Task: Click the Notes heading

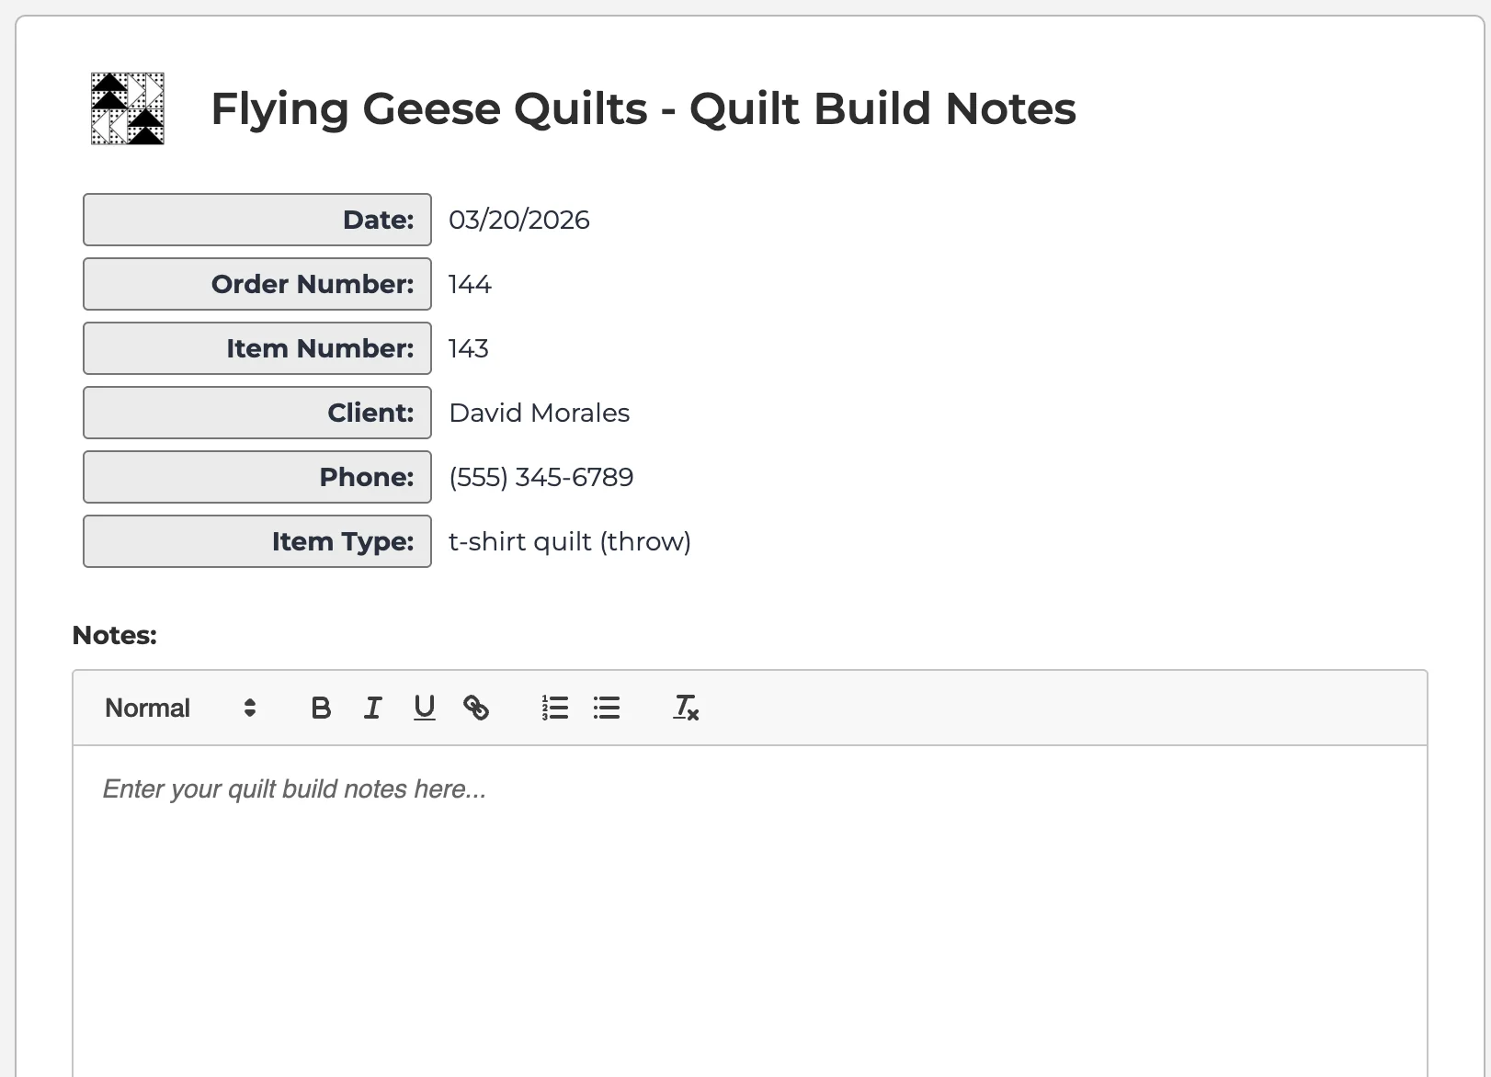Action: (113, 635)
